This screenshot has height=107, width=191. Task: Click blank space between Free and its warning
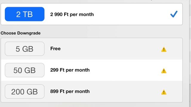click(x=111, y=49)
